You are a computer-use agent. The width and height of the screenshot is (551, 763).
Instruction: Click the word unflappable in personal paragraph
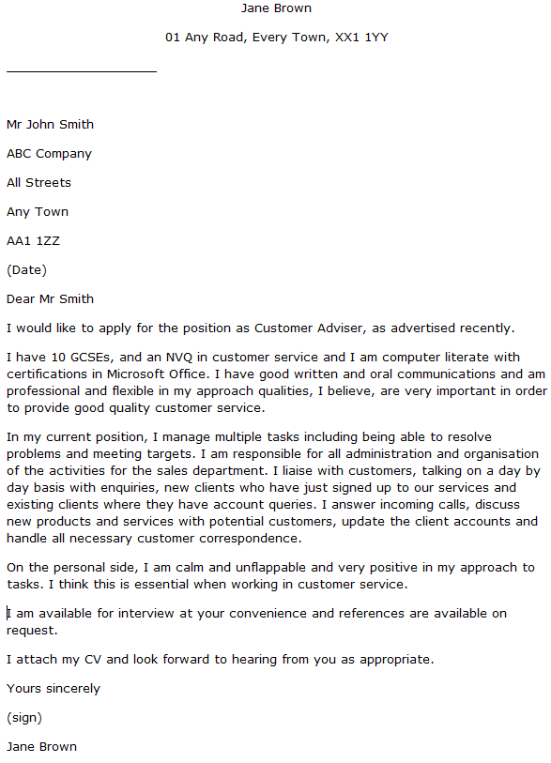pyautogui.click(x=270, y=568)
